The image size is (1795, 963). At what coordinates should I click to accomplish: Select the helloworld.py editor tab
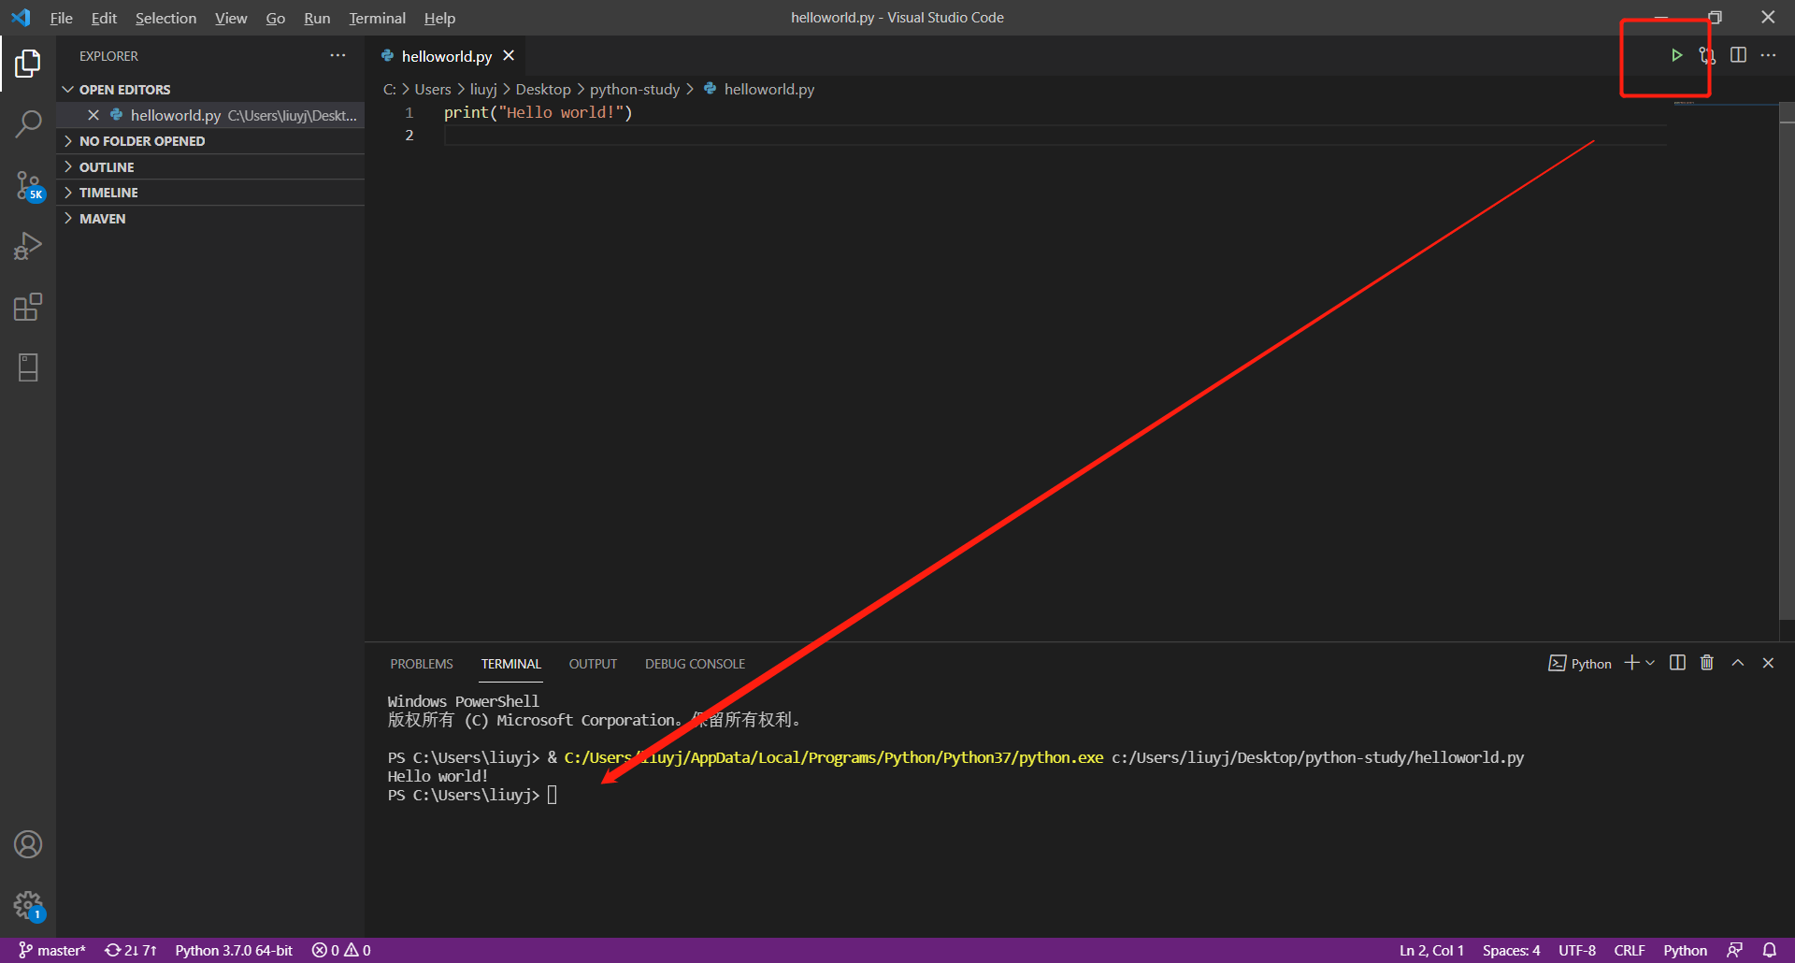(x=445, y=56)
